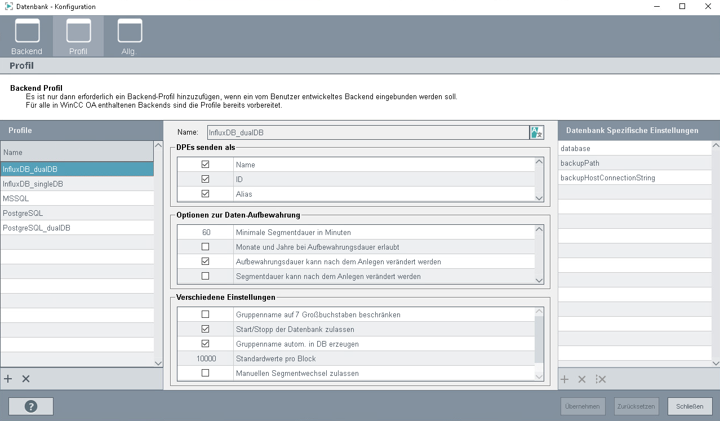Click scroll up arrow in Daten-Aufbewahrung list

pyautogui.click(x=539, y=229)
